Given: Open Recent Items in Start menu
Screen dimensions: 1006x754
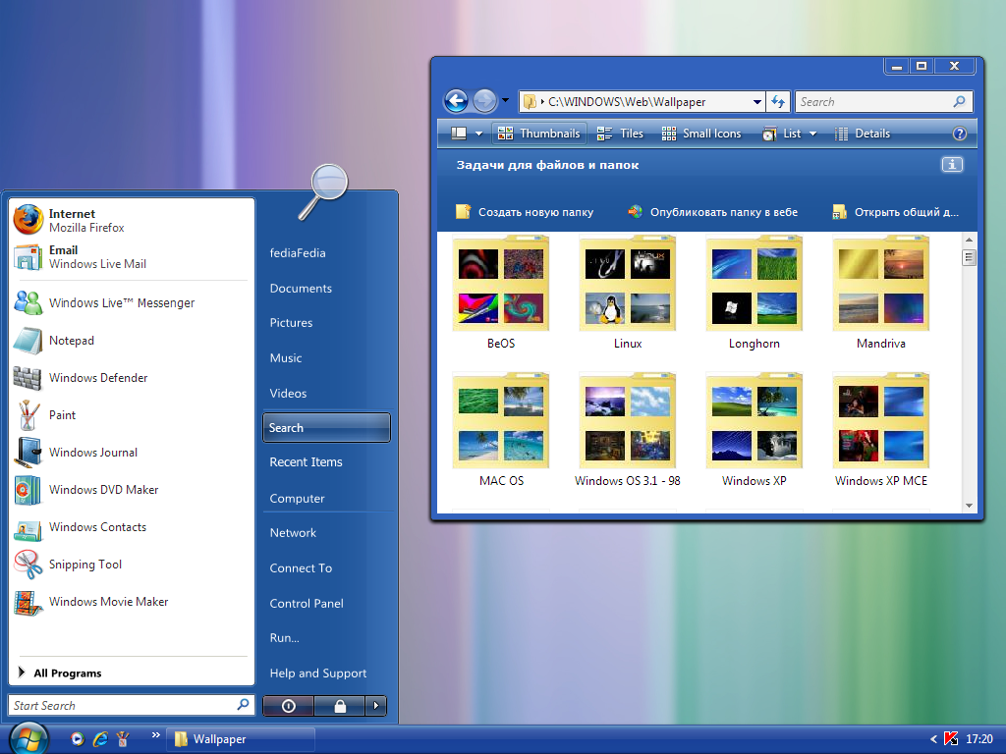Looking at the screenshot, I should (306, 461).
